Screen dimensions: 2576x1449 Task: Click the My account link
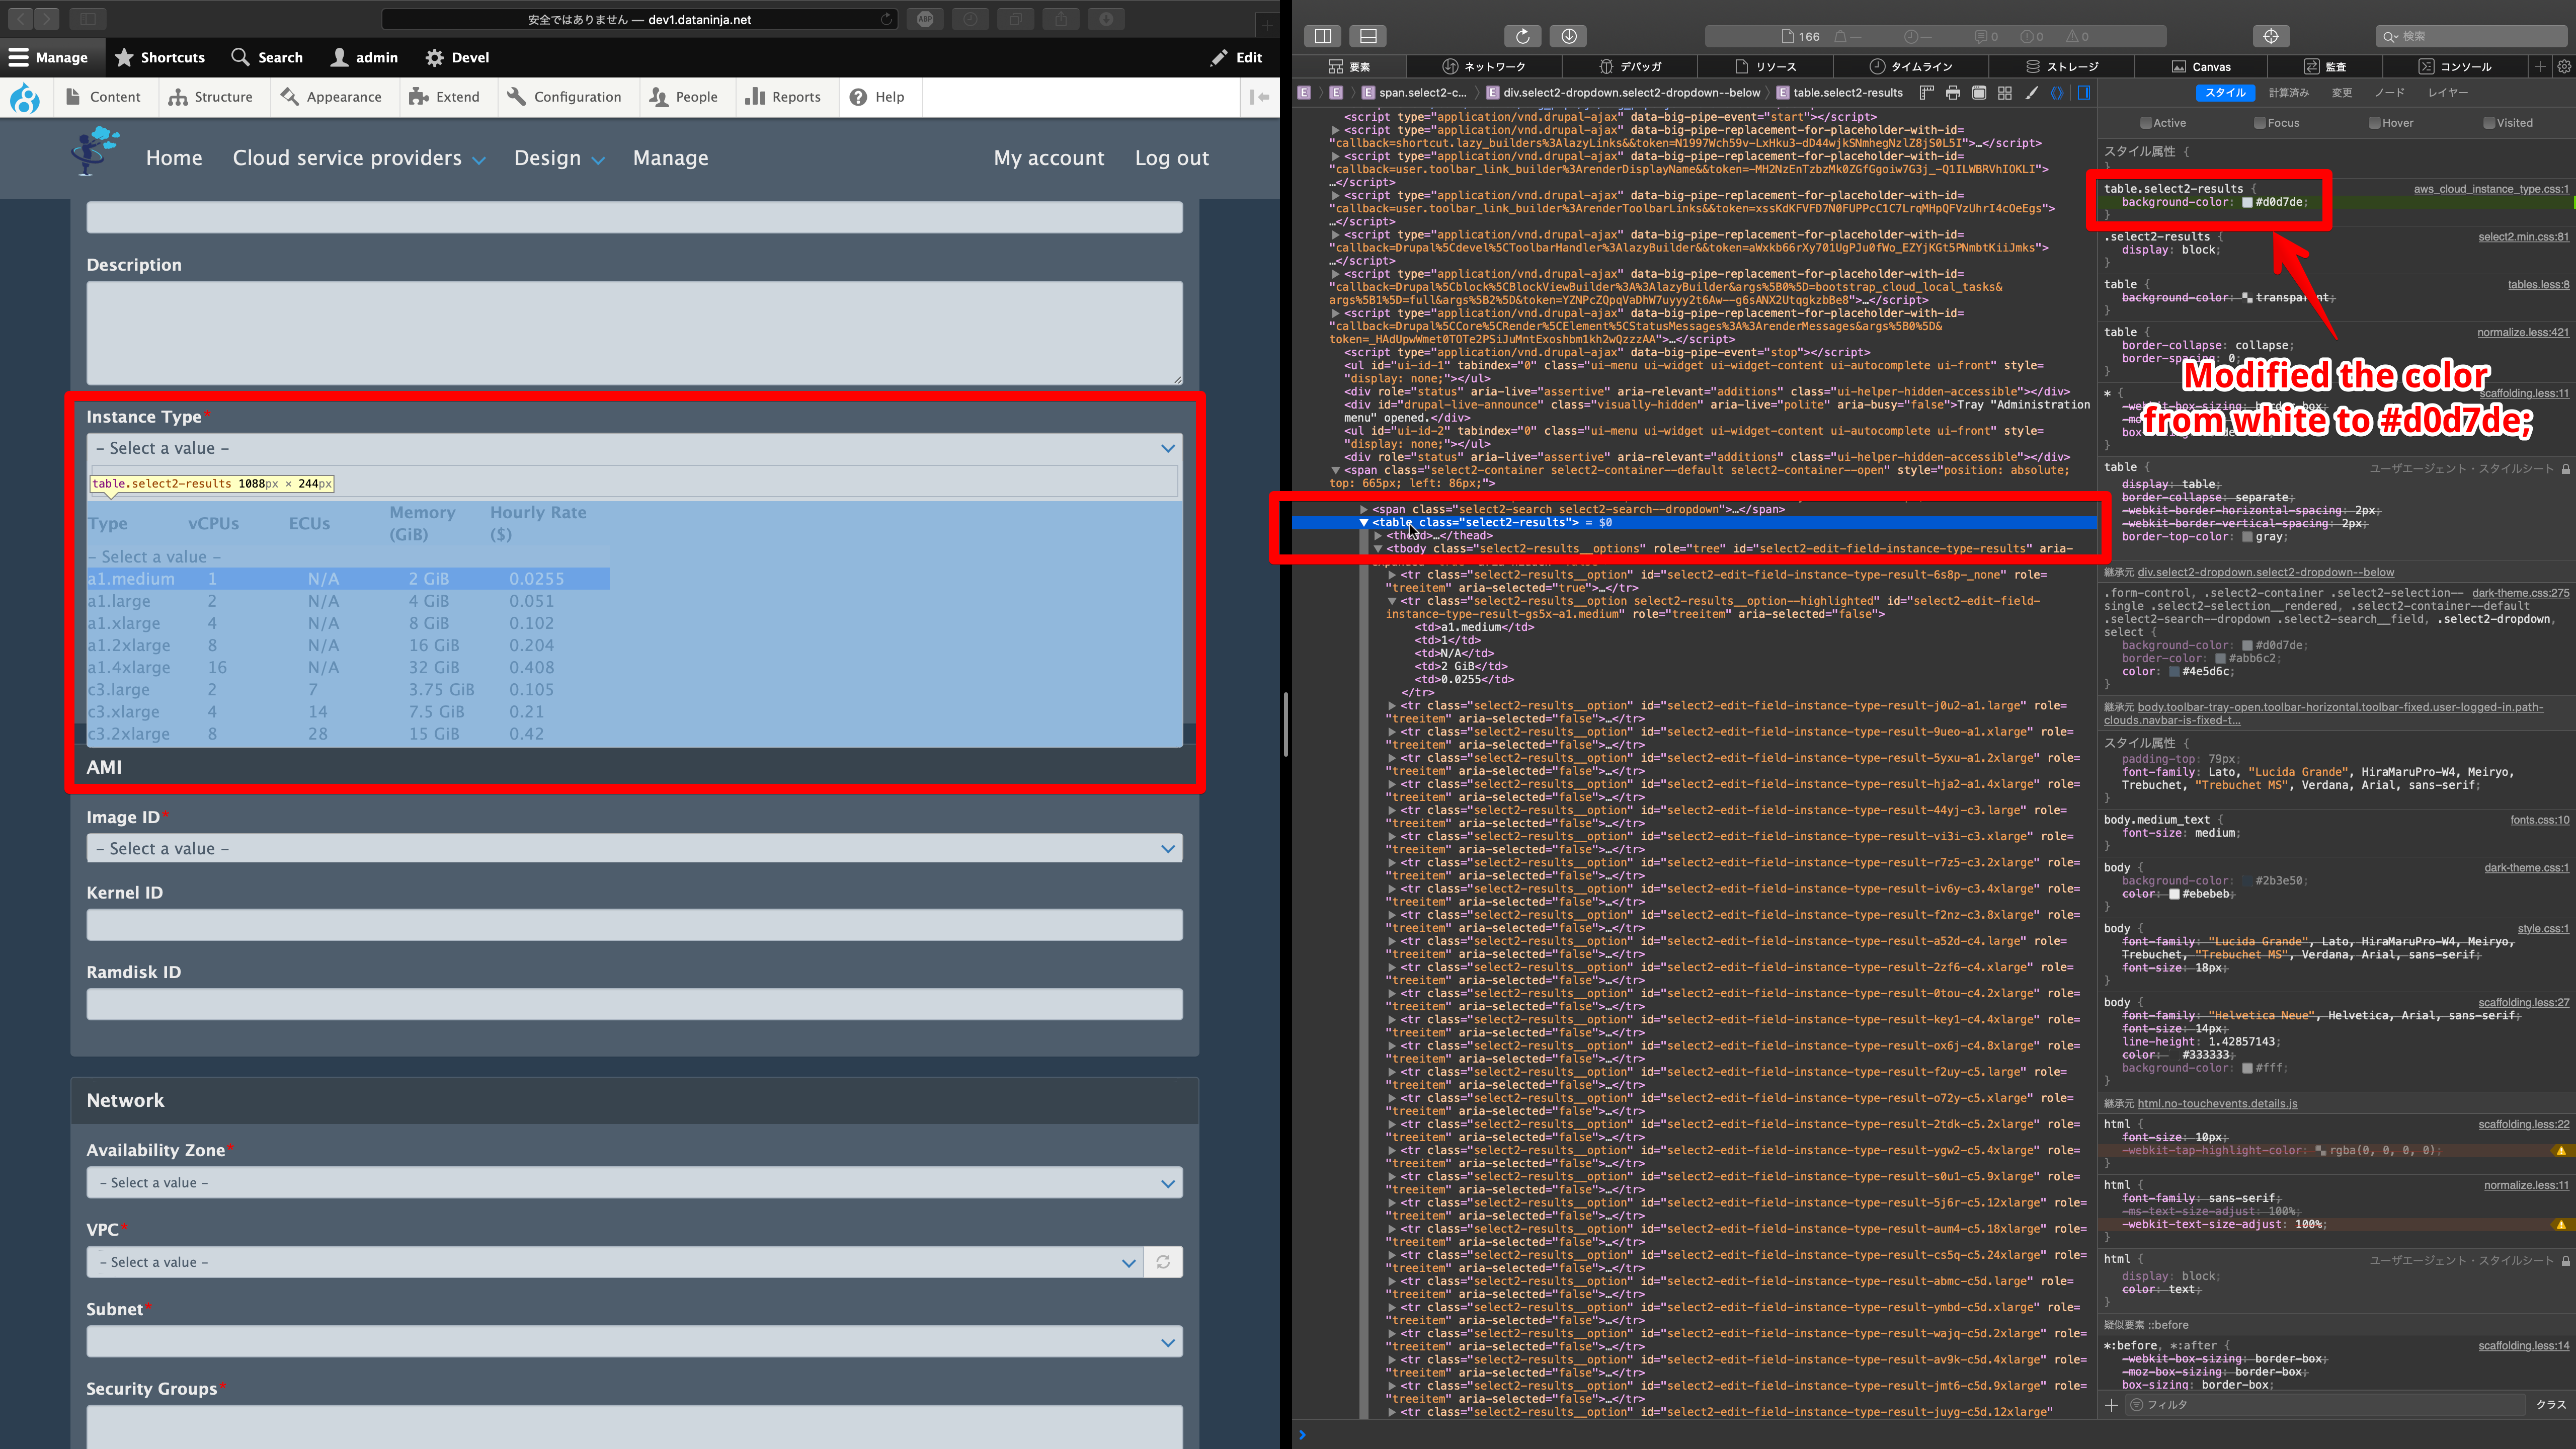pos(1049,158)
